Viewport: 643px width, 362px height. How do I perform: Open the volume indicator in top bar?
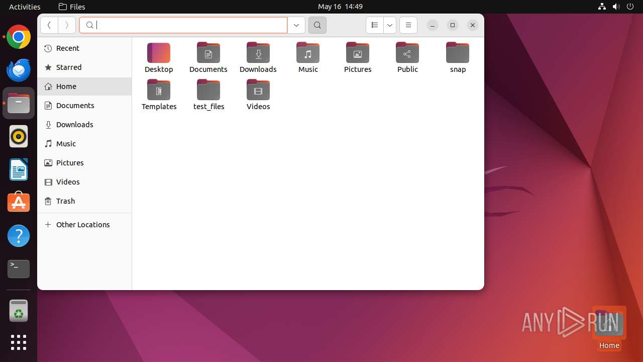pos(616,7)
